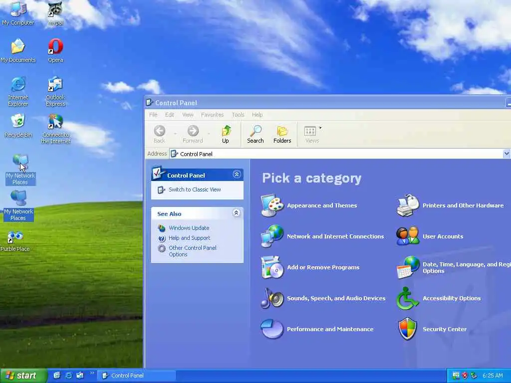
Task: Click the Date, Time, Language calendar globe icon
Action: (408, 267)
